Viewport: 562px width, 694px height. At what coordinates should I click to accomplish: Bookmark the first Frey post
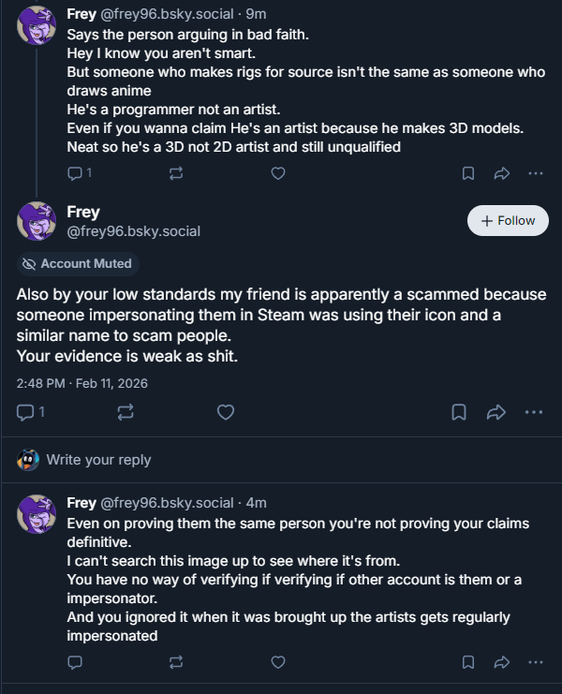[x=468, y=173]
